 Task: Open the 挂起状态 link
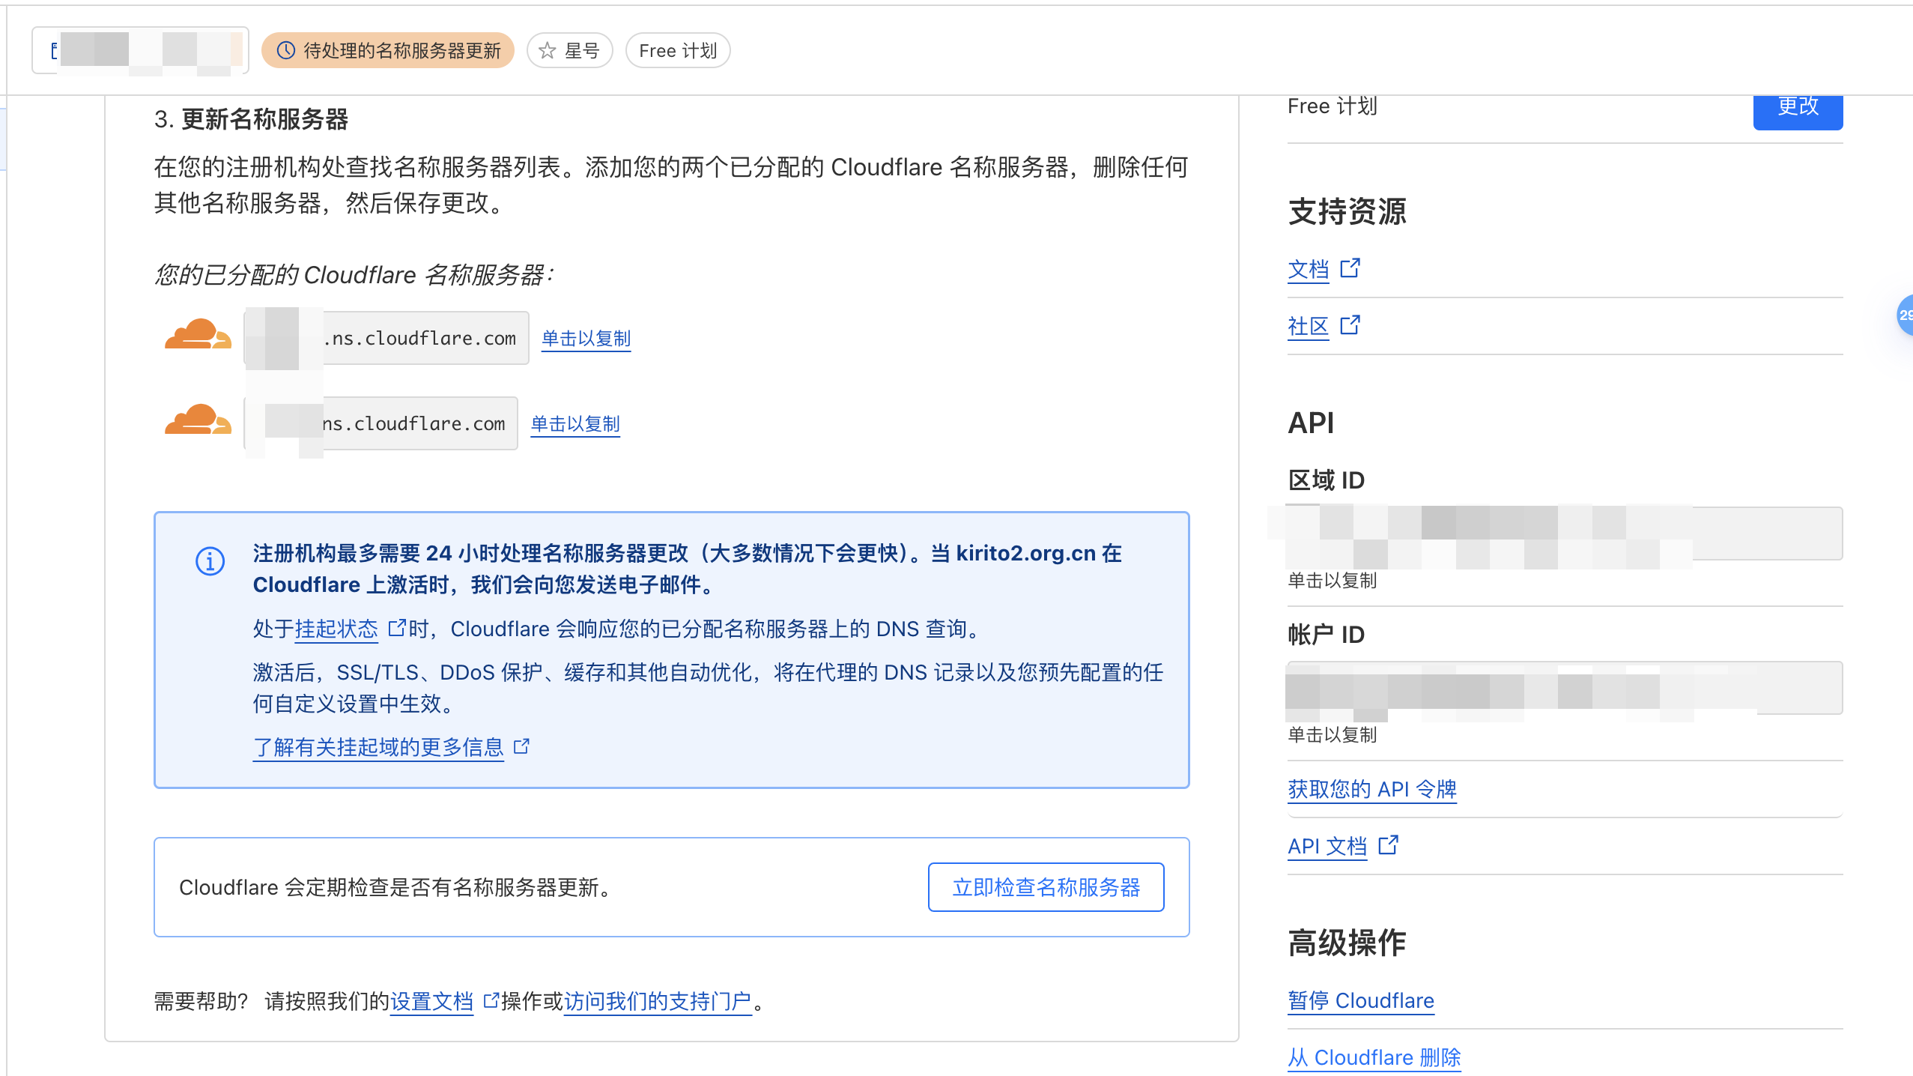(336, 629)
